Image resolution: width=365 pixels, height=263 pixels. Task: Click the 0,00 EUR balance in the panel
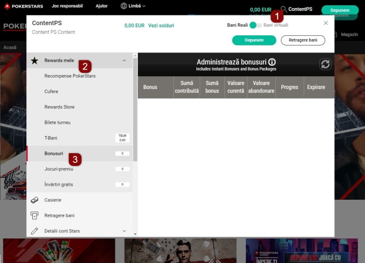pos(134,26)
